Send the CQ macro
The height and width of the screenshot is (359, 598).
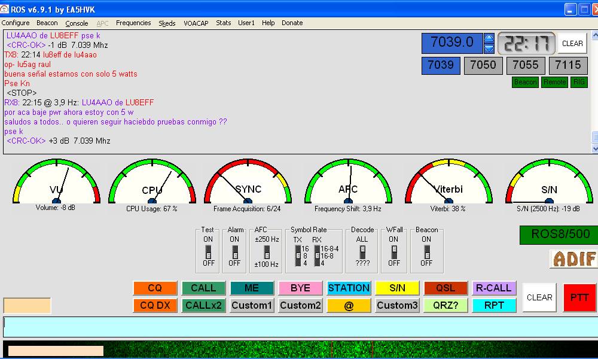coord(155,288)
